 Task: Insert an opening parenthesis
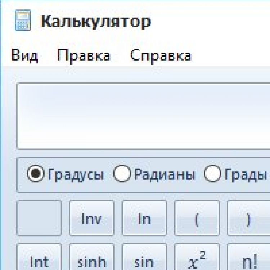(x=197, y=219)
